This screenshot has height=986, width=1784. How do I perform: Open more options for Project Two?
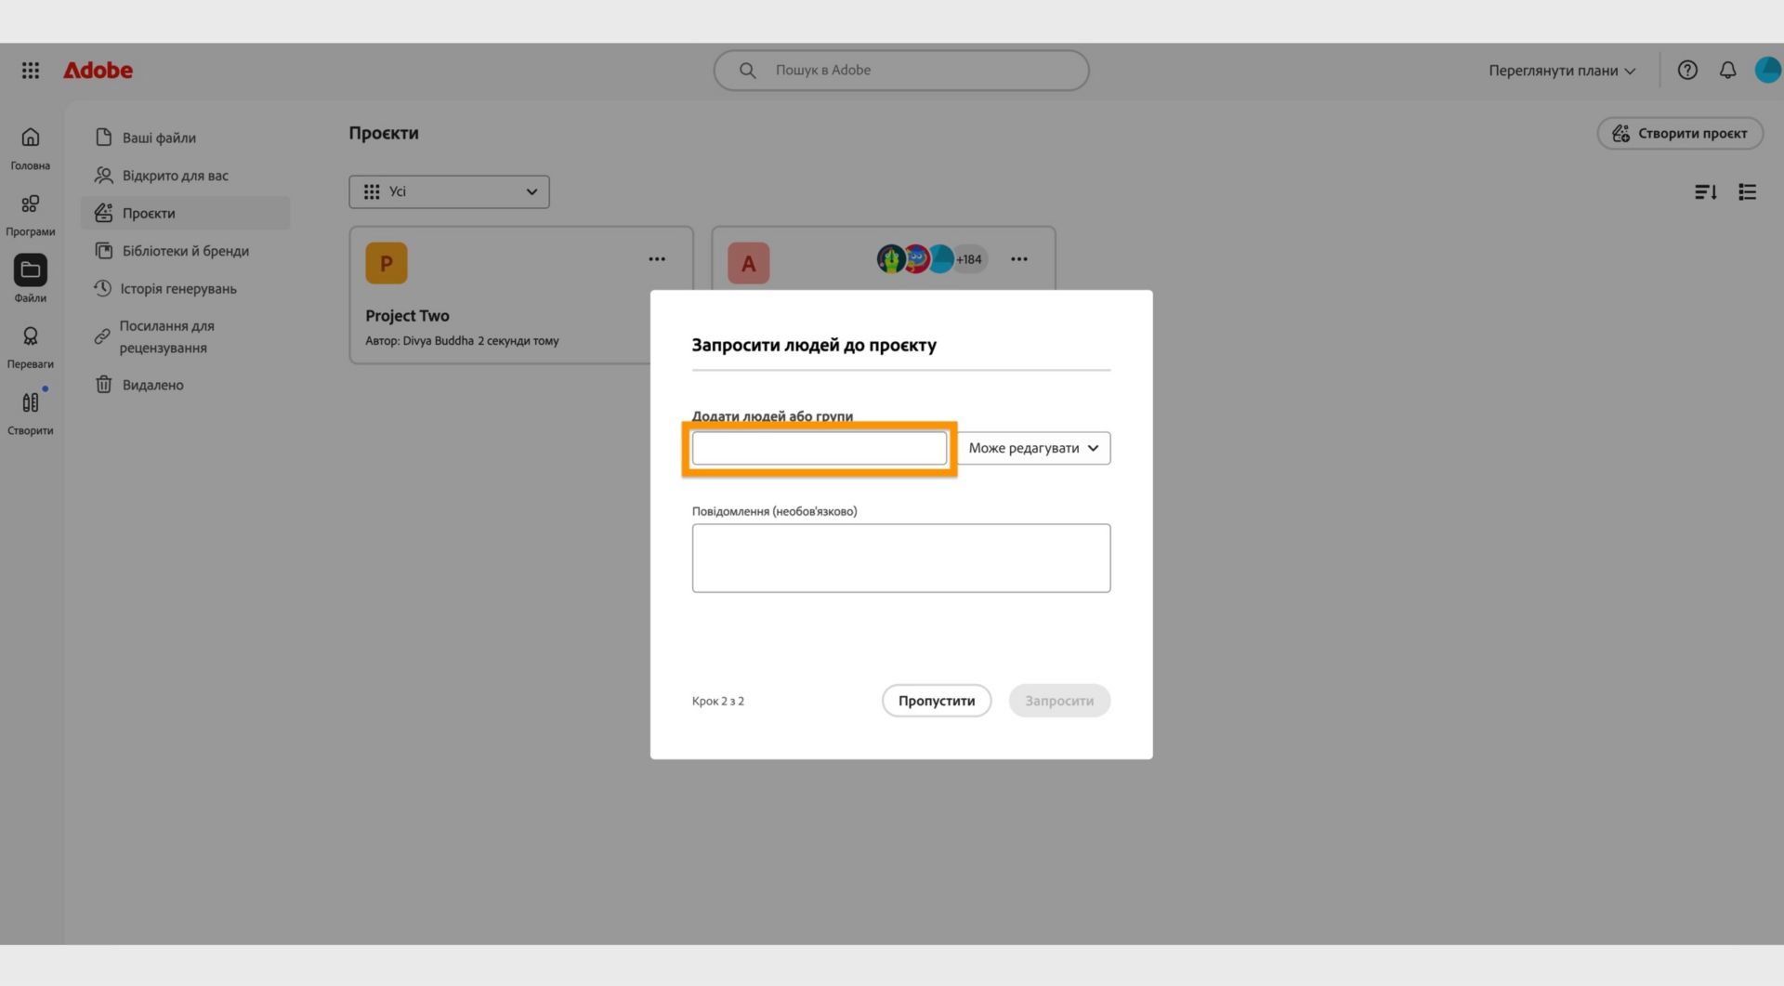click(x=657, y=259)
